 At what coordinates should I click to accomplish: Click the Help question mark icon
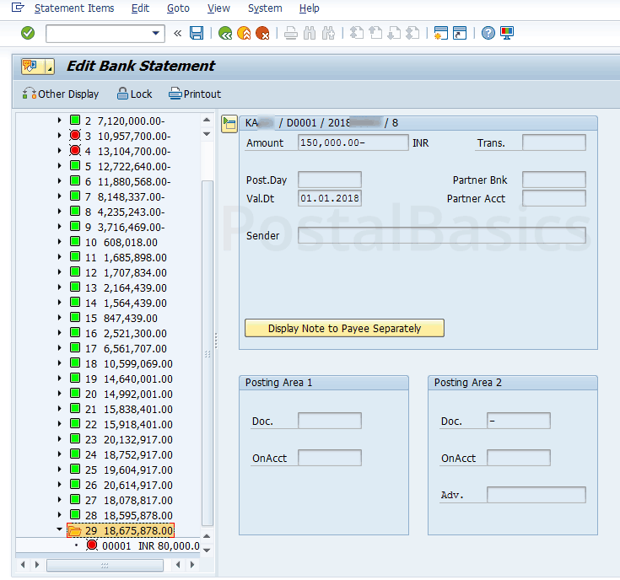point(488,33)
